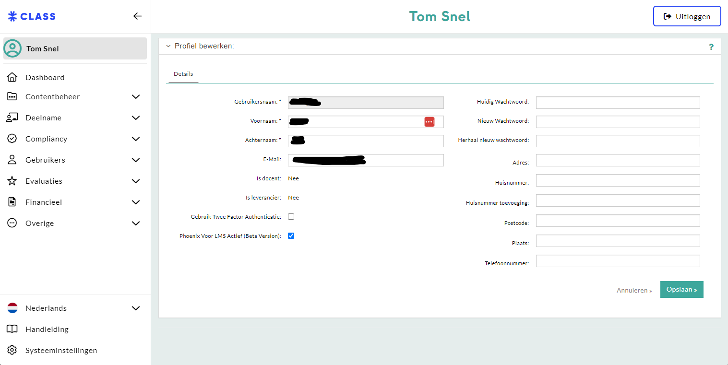The height and width of the screenshot is (365, 728).
Task: Click the Dashboard home icon
Action: pyautogui.click(x=12, y=77)
